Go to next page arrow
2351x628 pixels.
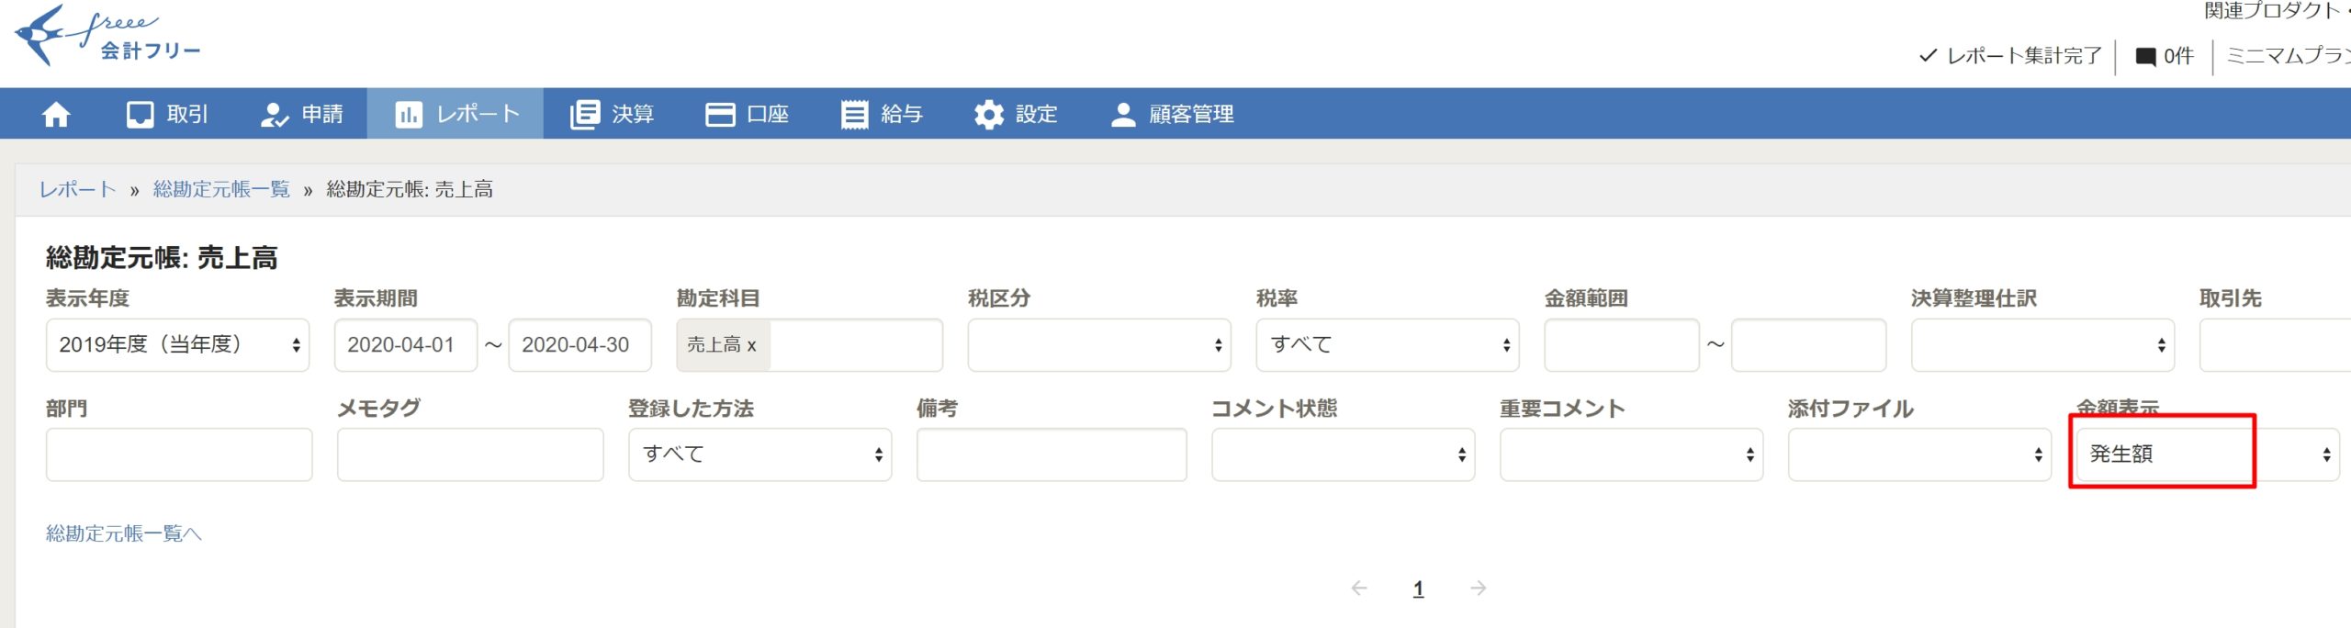1478,588
